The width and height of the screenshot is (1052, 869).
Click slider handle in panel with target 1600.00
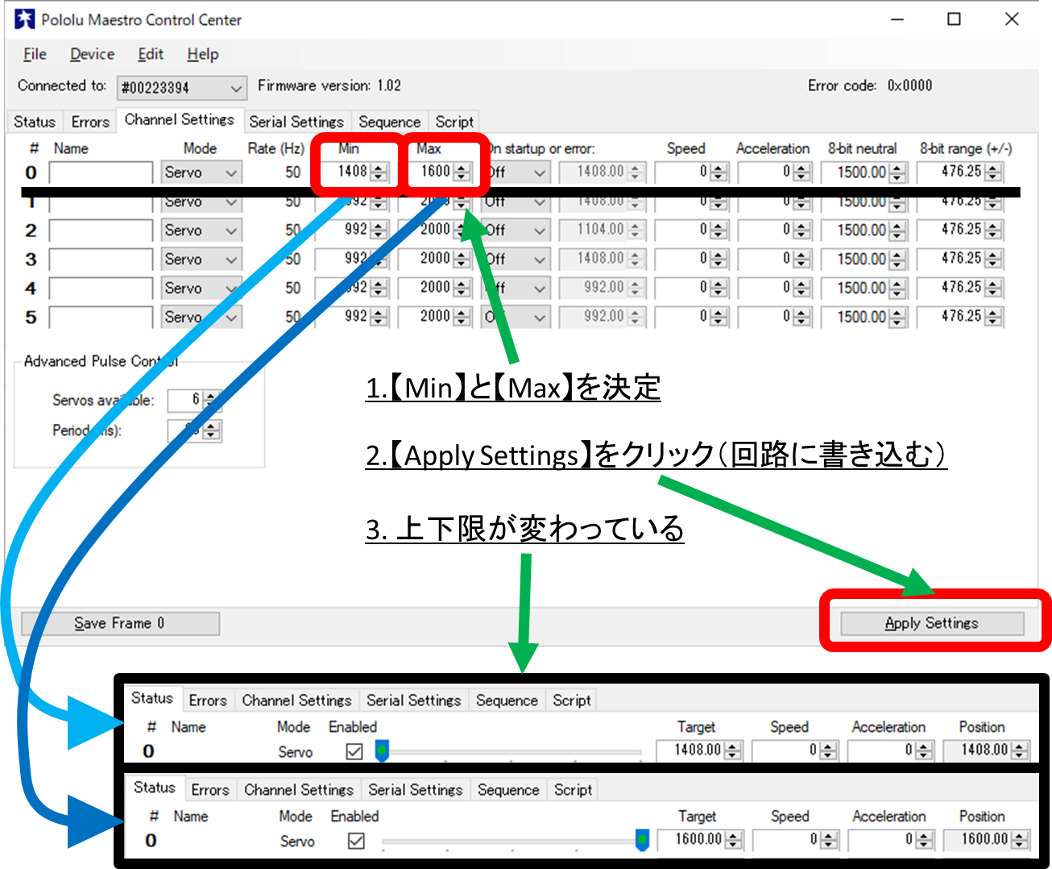coord(642,840)
